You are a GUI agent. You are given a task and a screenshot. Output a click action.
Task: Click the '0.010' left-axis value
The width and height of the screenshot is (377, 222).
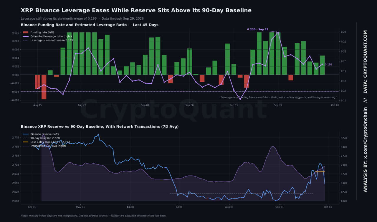[x=15, y=33]
